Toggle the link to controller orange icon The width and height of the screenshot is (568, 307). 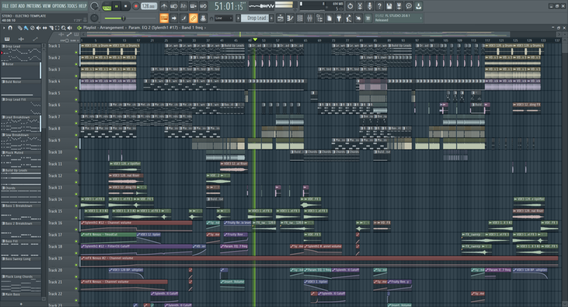coord(193,18)
